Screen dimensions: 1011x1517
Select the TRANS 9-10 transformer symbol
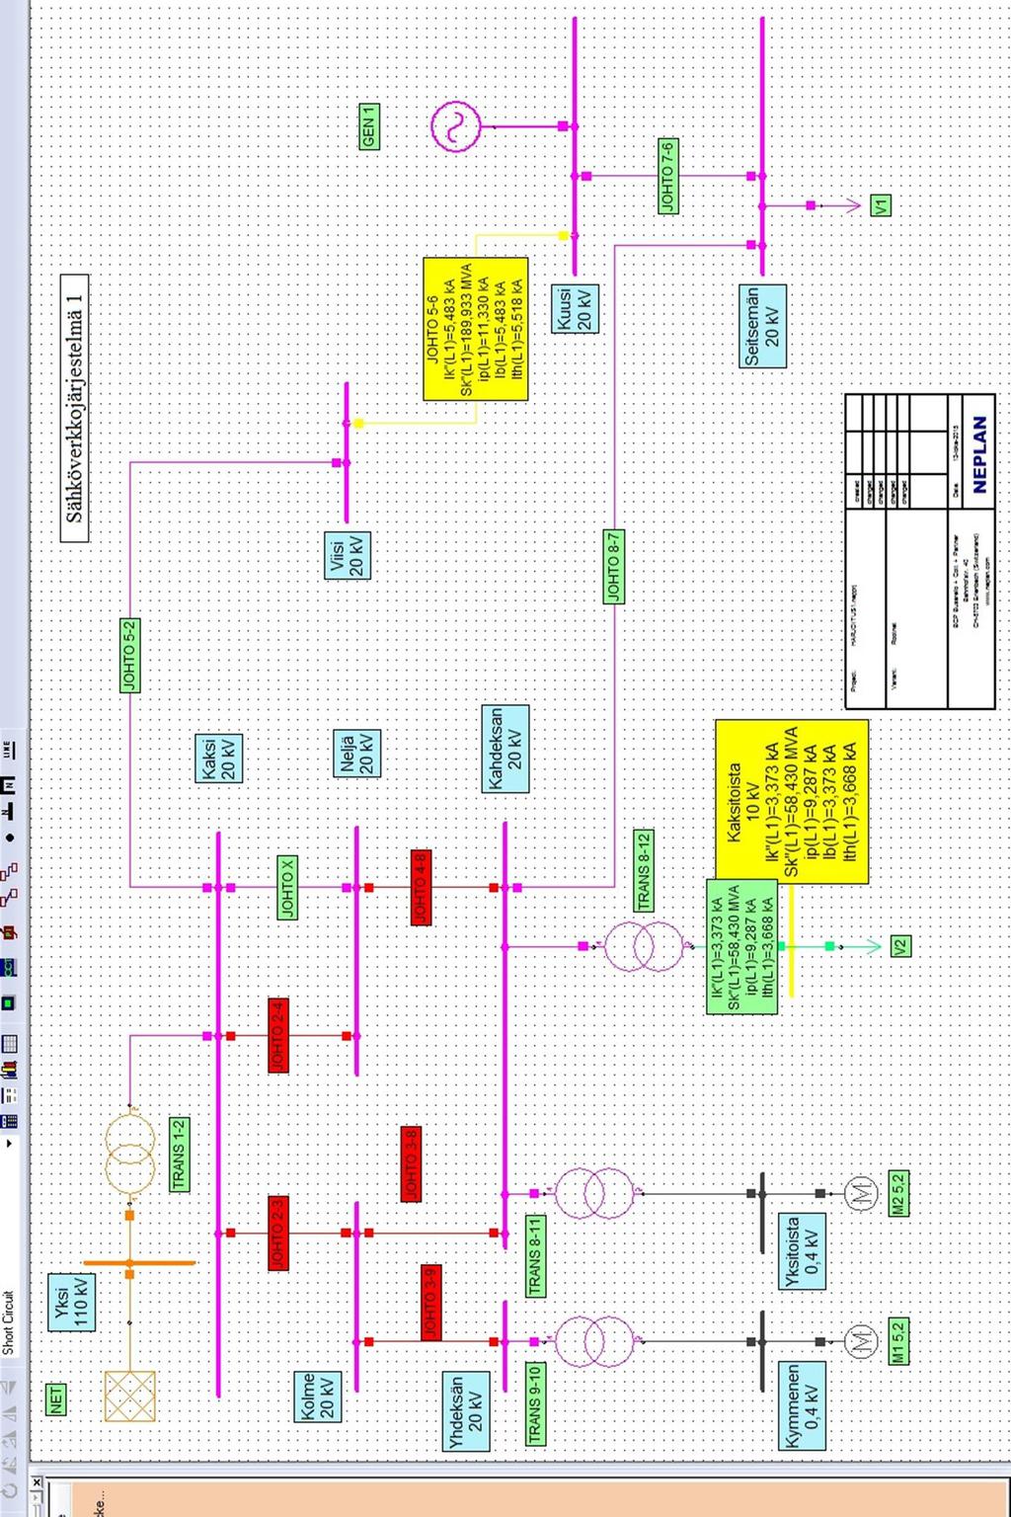(x=594, y=1341)
